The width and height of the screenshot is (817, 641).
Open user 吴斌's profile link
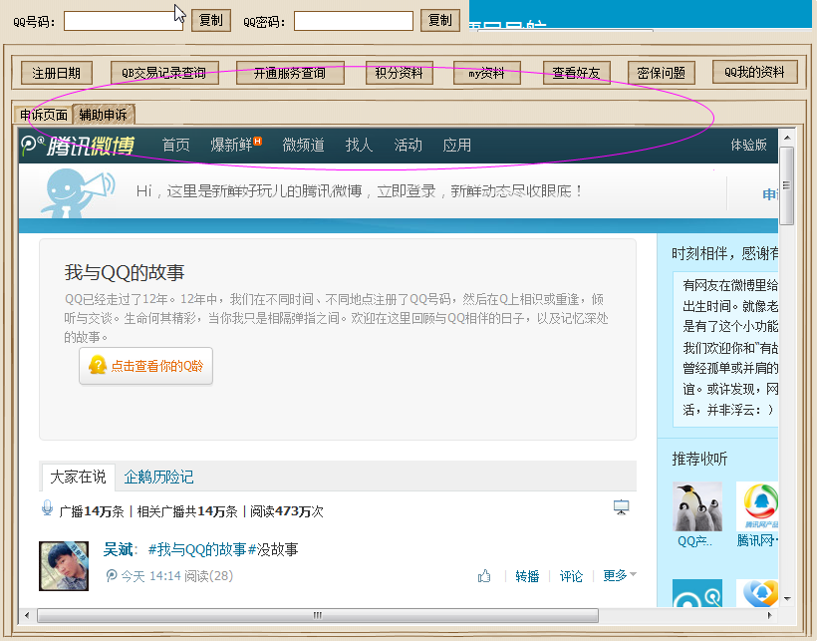(118, 549)
